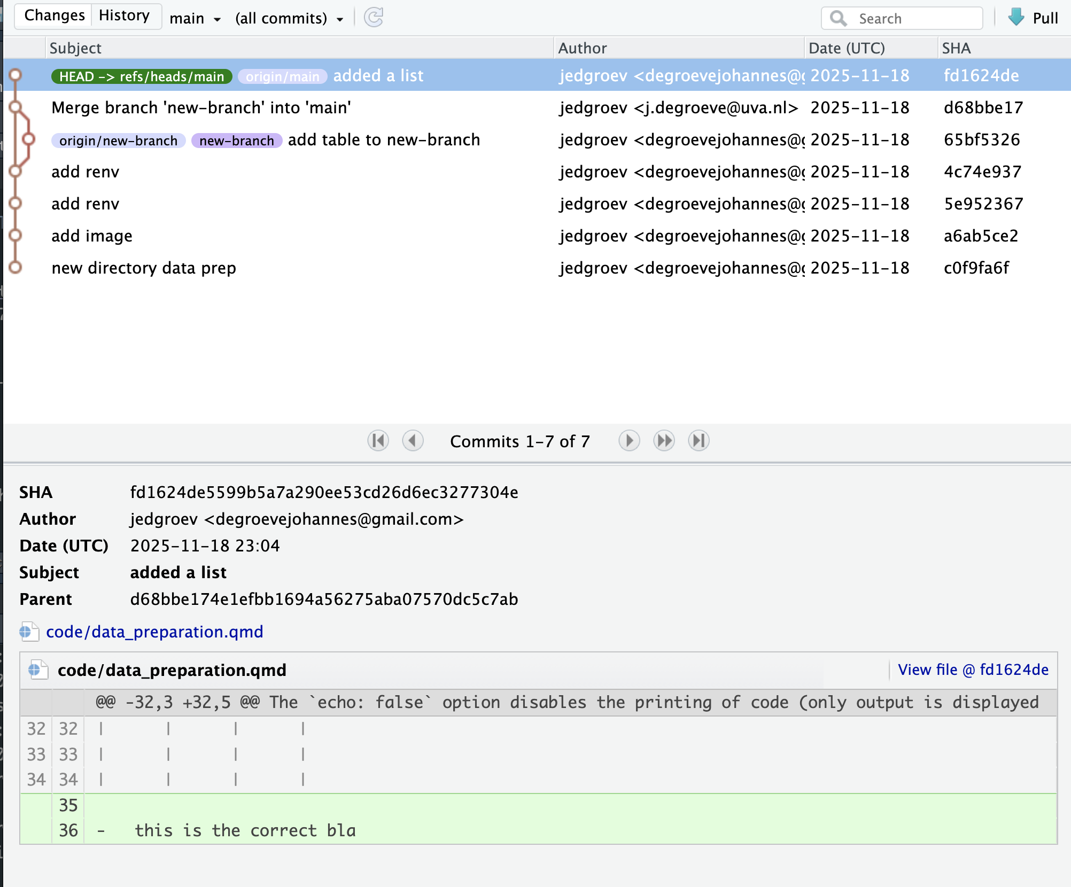Skip forward with double-arrow pager button

coord(664,441)
